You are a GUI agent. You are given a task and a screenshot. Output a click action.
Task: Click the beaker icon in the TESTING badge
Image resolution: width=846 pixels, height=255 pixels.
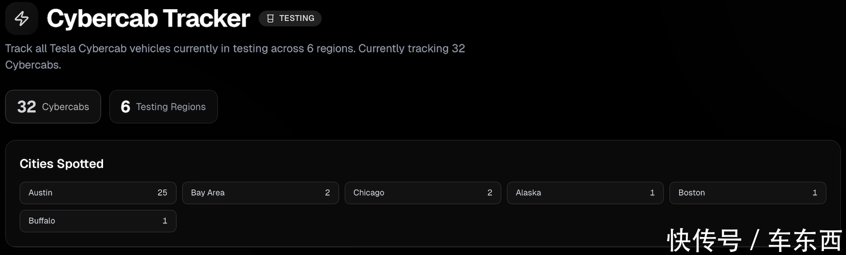[x=270, y=18]
